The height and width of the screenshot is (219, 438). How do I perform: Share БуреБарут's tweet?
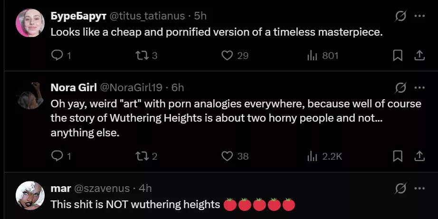pyautogui.click(x=419, y=56)
